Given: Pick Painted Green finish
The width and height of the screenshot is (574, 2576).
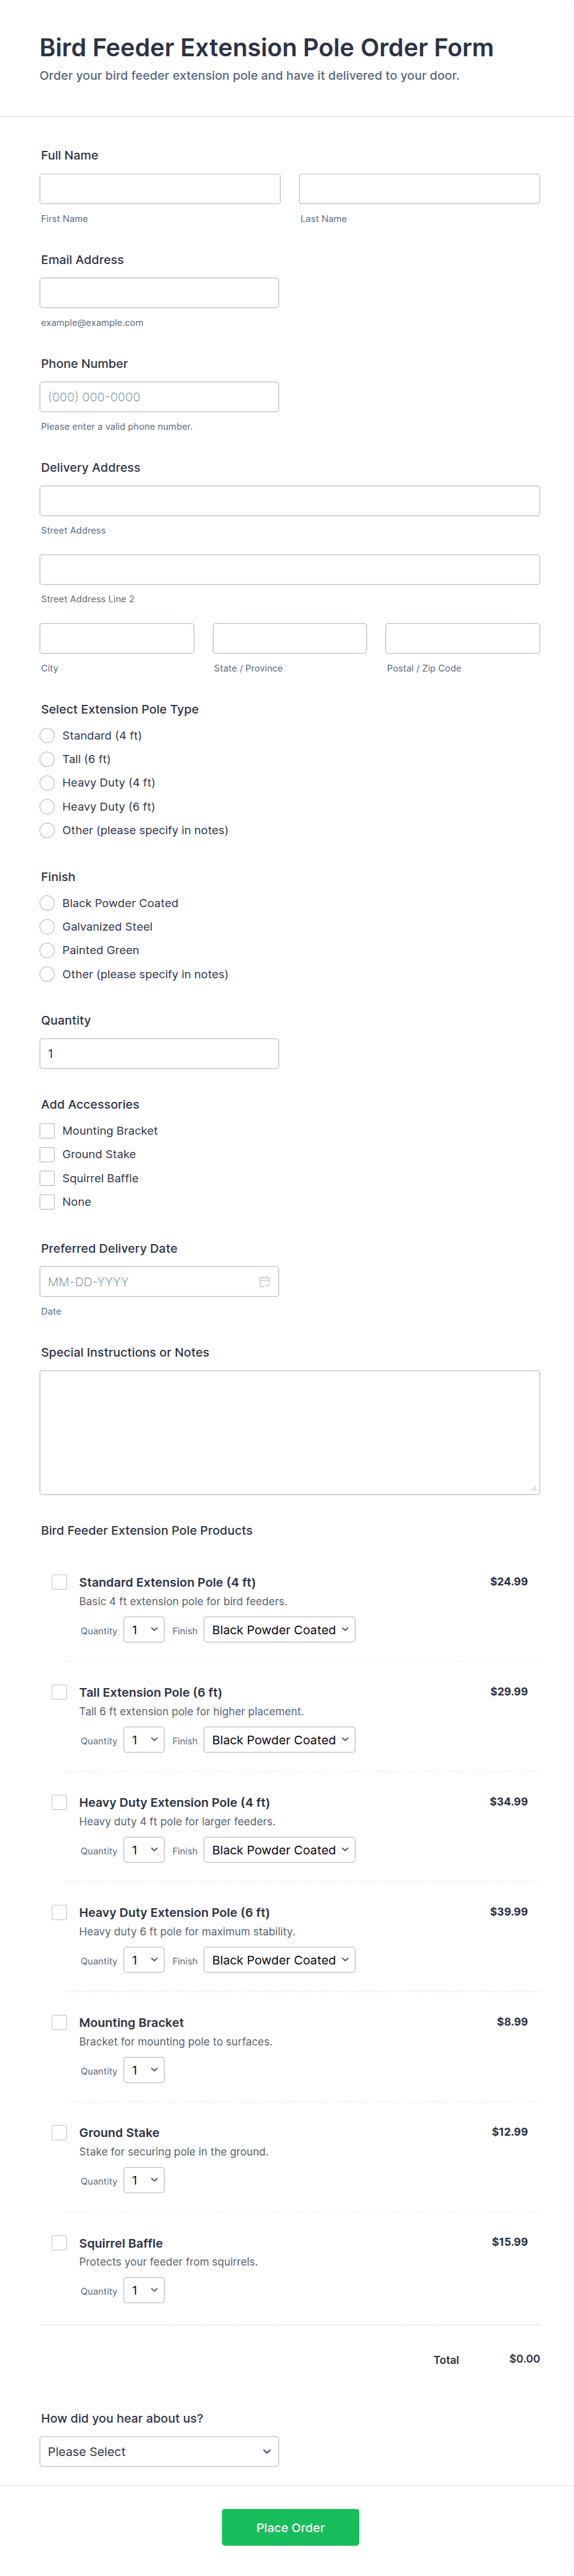Looking at the screenshot, I should pyautogui.click(x=47, y=950).
